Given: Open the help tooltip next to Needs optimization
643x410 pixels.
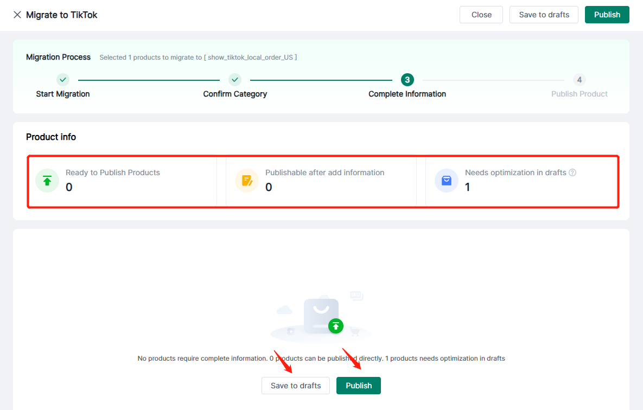Looking at the screenshot, I should (572, 173).
